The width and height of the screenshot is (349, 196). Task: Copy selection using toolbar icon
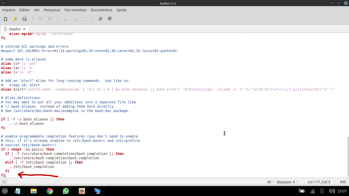coord(75,19)
